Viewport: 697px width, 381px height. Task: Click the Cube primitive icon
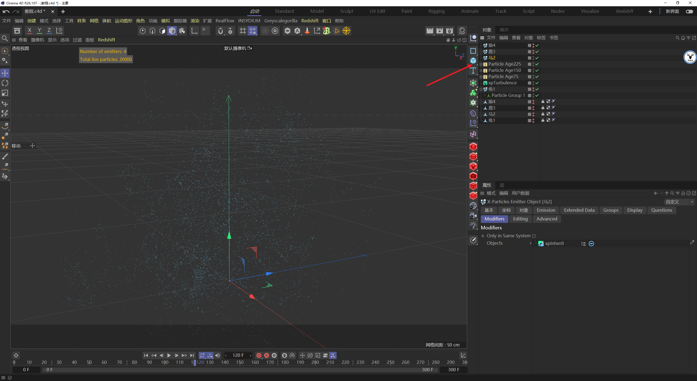(473, 61)
